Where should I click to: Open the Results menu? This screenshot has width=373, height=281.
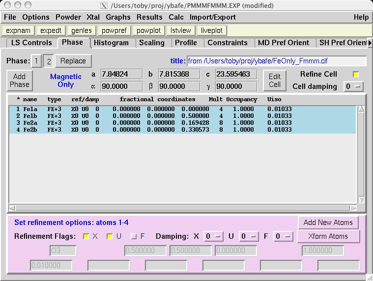pyautogui.click(x=149, y=17)
